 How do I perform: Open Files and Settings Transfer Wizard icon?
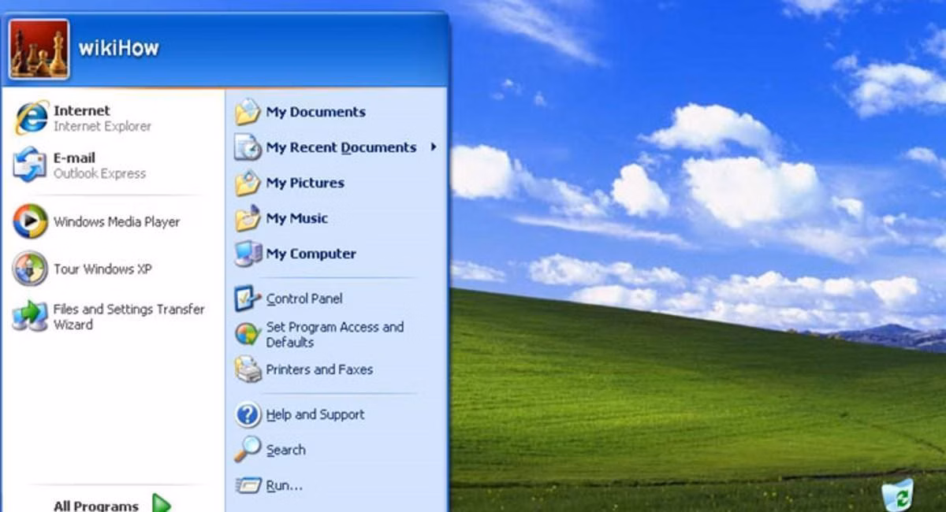click(x=31, y=317)
